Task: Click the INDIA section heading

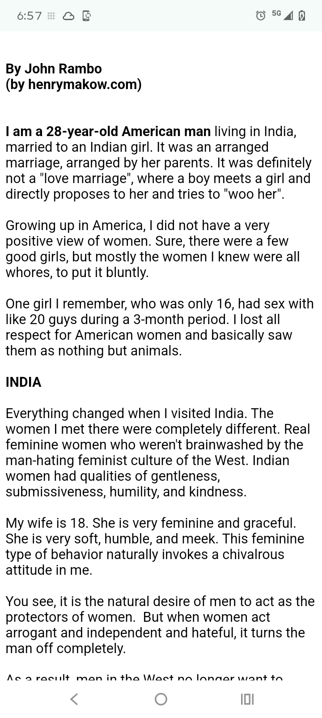Action: click(x=23, y=382)
